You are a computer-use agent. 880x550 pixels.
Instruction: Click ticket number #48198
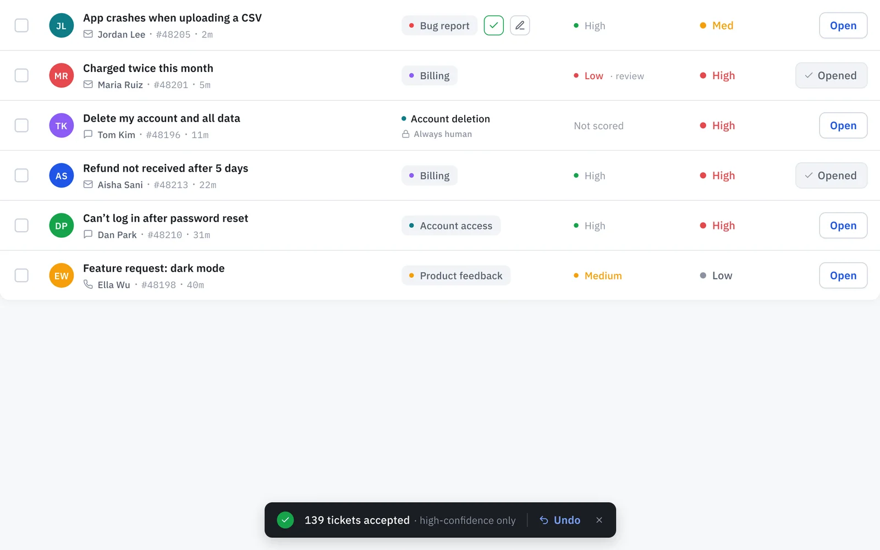pos(159,285)
